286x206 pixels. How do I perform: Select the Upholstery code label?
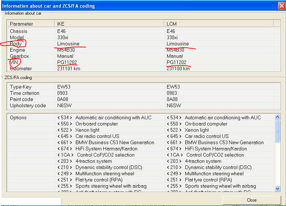tap(28, 106)
